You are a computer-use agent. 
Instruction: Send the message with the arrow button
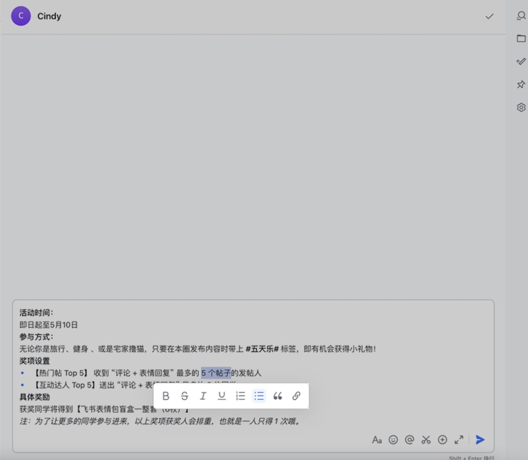coord(480,440)
